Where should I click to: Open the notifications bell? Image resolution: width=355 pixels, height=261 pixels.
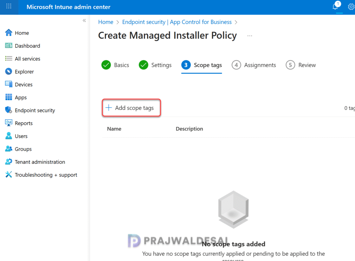336,6
